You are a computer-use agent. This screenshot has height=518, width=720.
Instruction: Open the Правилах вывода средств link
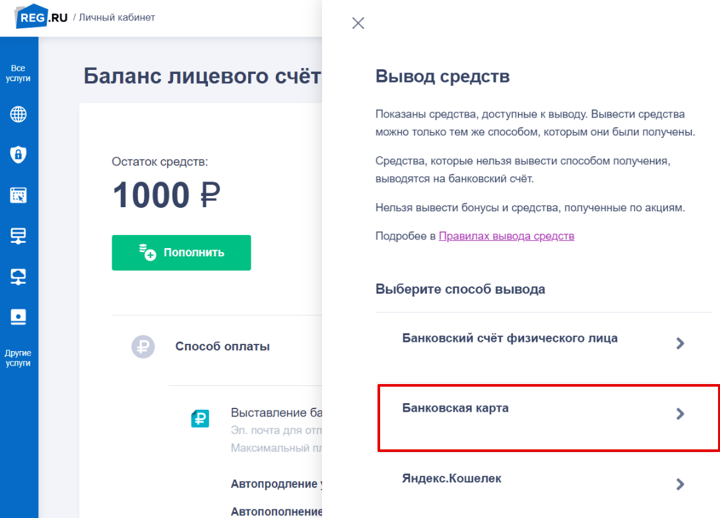coord(506,236)
